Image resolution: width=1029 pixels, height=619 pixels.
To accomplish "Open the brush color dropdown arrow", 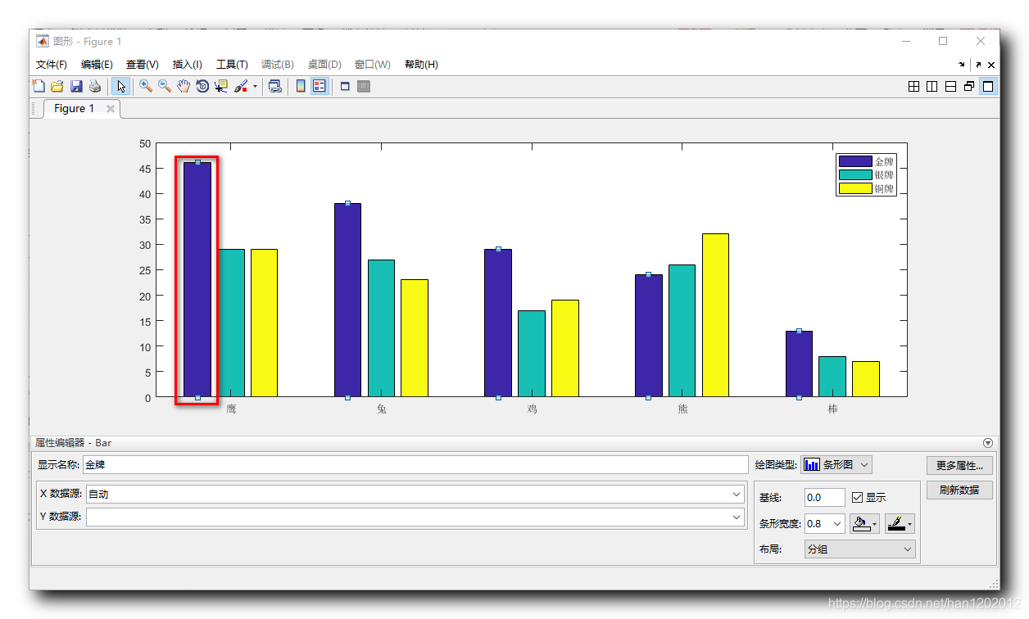I will (255, 86).
